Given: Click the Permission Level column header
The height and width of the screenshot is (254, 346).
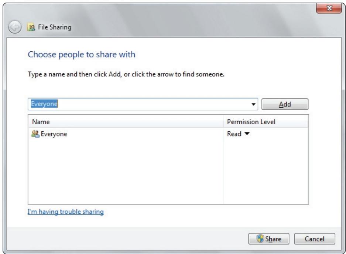Looking at the screenshot, I should coord(266,122).
